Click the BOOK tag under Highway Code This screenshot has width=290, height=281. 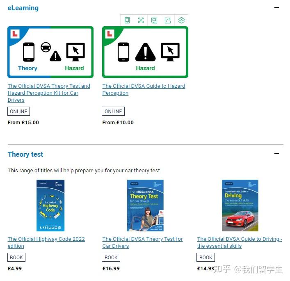point(16,257)
